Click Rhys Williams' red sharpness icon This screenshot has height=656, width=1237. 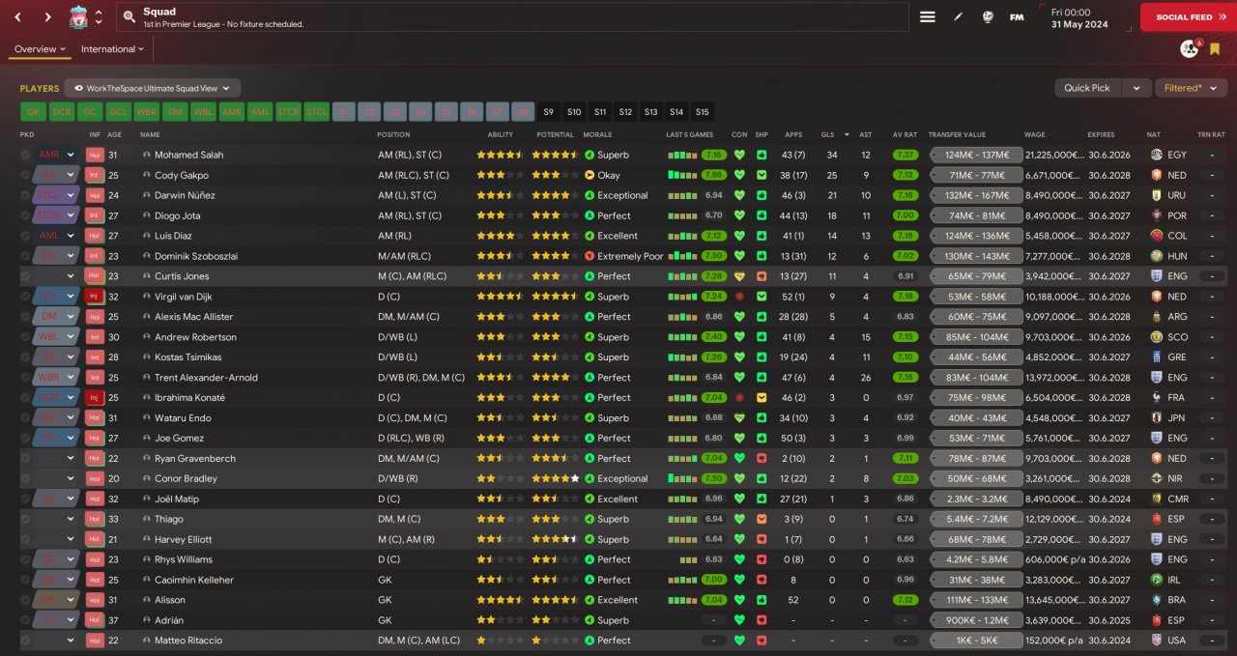(x=762, y=559)
